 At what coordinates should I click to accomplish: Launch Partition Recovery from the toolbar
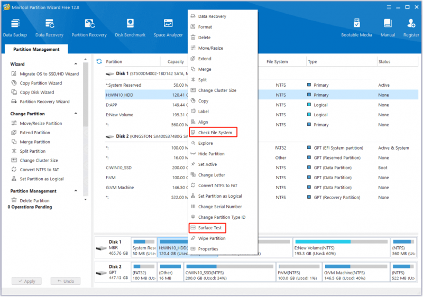tap(89, 27)
